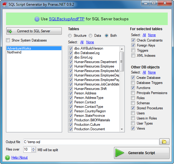Select the Data radio button
The height and width of the screenshot is (164, 174).
pyautogui.click(x=90, y=36)
